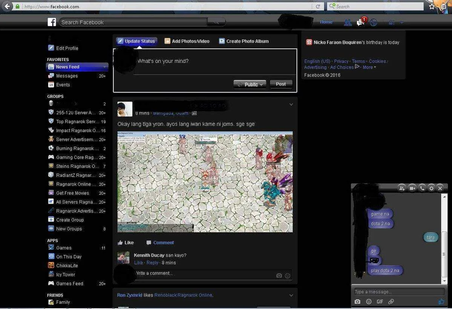The height and width of the screenshot is (309, 452).
Task: Select Create Photo Album tab
Action: (244, 41)
